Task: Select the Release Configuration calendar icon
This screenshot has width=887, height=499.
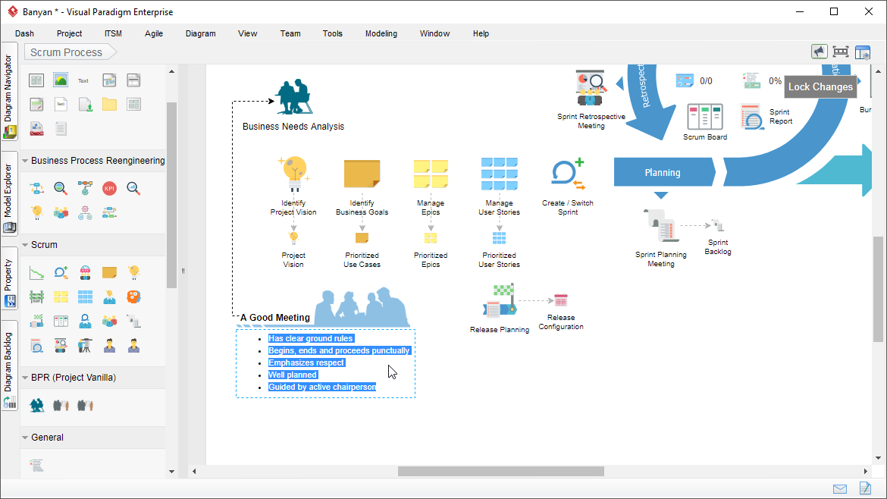Action: (560, 300)
